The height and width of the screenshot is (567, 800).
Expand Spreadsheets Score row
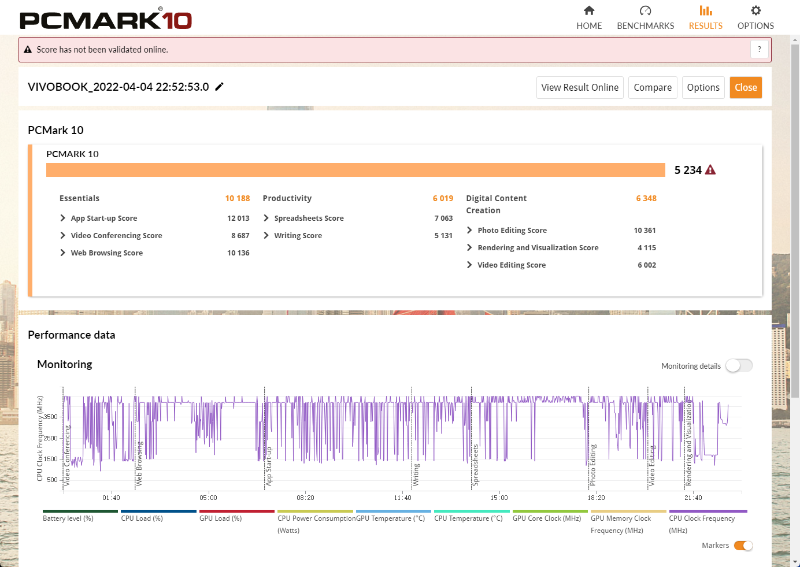[x=266, y=218]
